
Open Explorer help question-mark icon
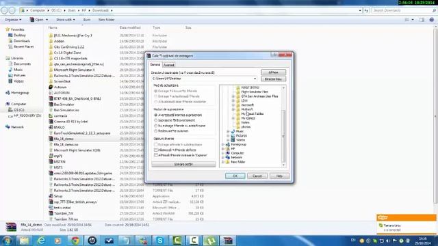pyautogui.click(x=432, y=20)
